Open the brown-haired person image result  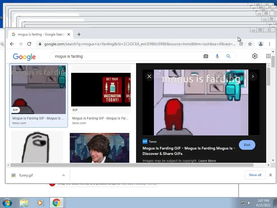(x=100, y=148)
